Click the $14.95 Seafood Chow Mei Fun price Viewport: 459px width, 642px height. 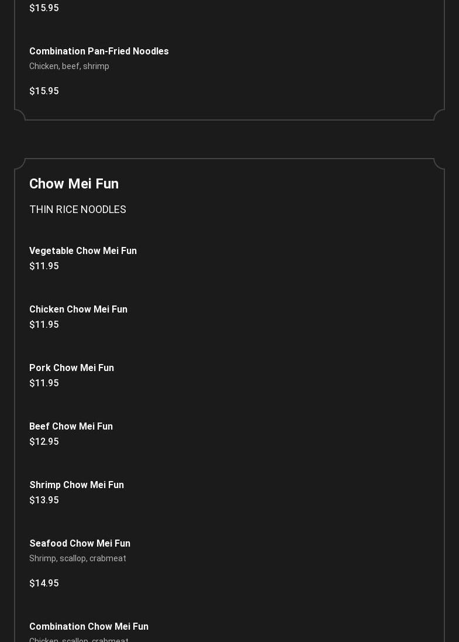point(44,583)
